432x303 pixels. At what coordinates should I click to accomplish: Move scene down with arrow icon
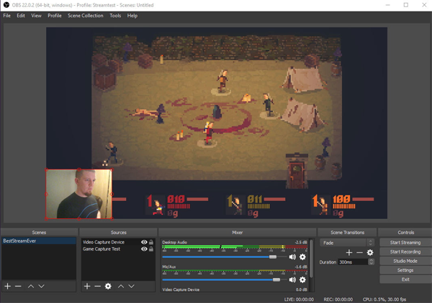coord(41,286)
